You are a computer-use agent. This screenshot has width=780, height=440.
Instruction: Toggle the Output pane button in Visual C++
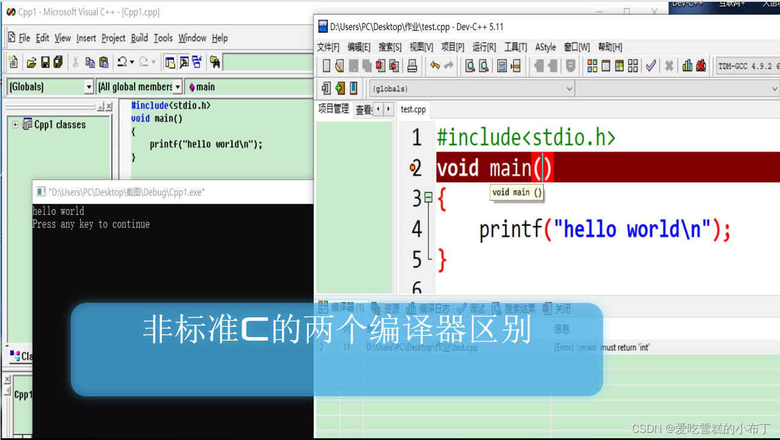(184, 62)
